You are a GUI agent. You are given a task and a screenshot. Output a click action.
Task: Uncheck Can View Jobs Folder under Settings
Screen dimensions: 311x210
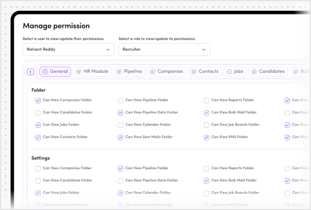coord(38,193)
